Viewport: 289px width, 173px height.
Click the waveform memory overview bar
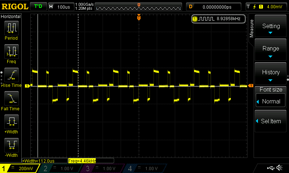[x=138, y=7]
